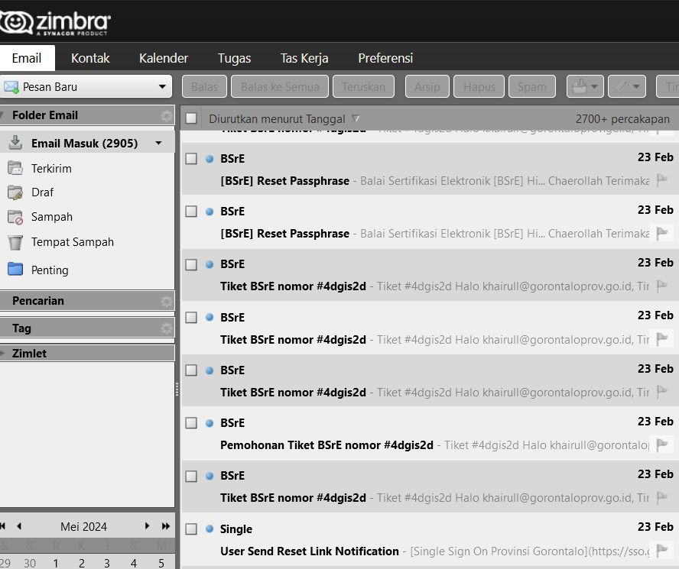
Task: Flag the User Send Reset Link Notification message
Action: tap(661, 551)
